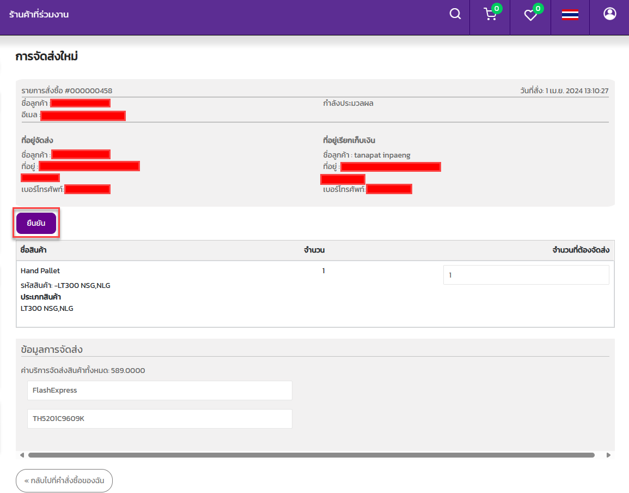The width and height of the screenshot is (629, 493).
Task: Click the green wishlist count badge
Action: [x=538, y=8]
